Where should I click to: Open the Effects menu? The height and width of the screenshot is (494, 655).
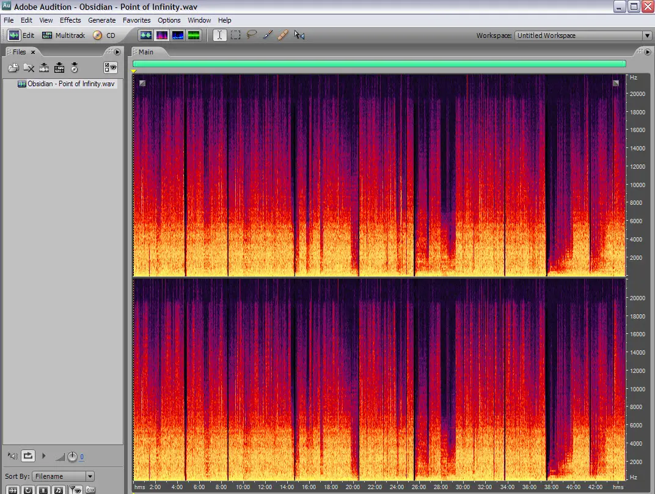(70, 20)
